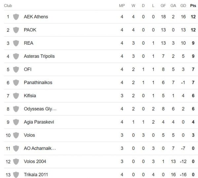The image size is (198, 178).
Task: Click the AEK Athens club crest icon
Action: click(x=16, y=17)
